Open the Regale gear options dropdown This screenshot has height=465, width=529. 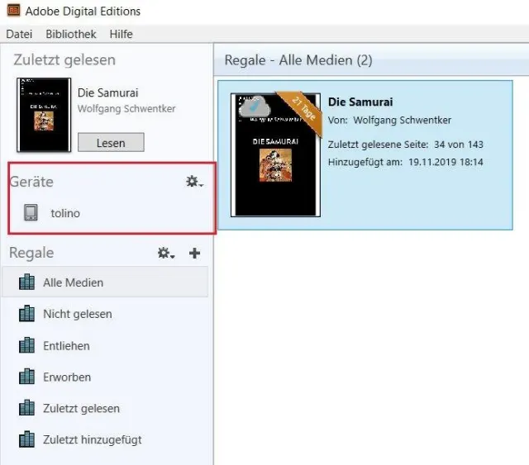click(x=166, y=253)
